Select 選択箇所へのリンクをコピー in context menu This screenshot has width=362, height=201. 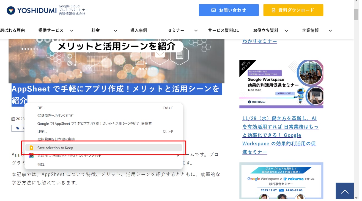[103, 116]
